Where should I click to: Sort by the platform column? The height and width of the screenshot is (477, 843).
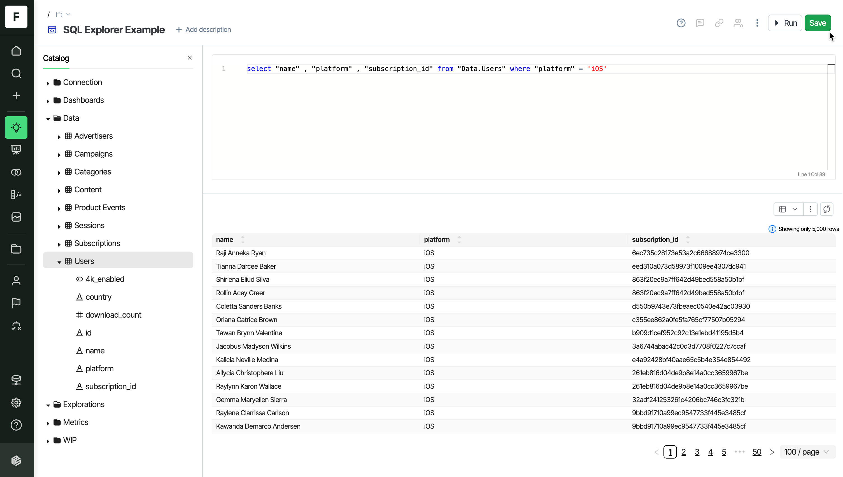click(x=459, y=240)
